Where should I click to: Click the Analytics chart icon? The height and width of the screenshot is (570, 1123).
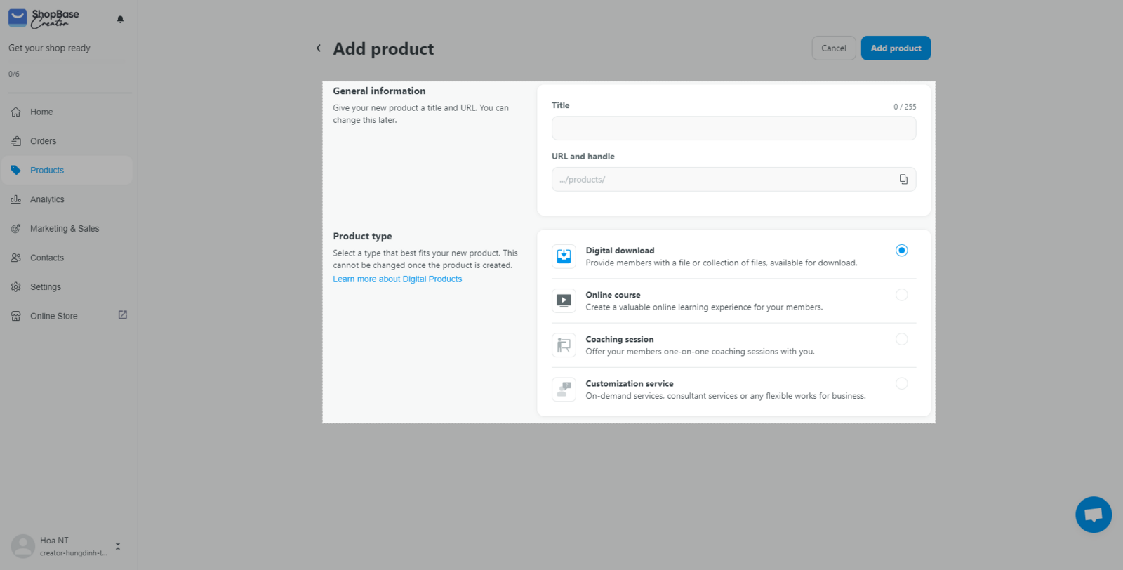point(16,199)
